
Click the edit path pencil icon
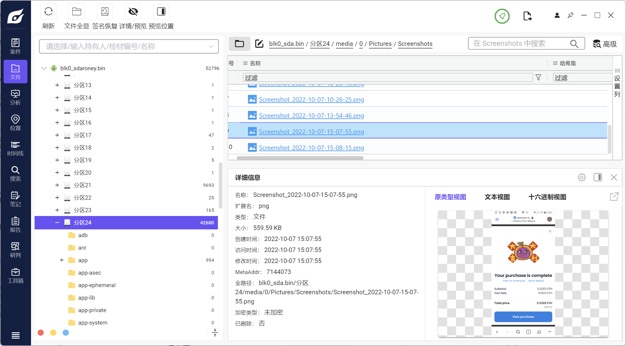[x=259, y=44]
